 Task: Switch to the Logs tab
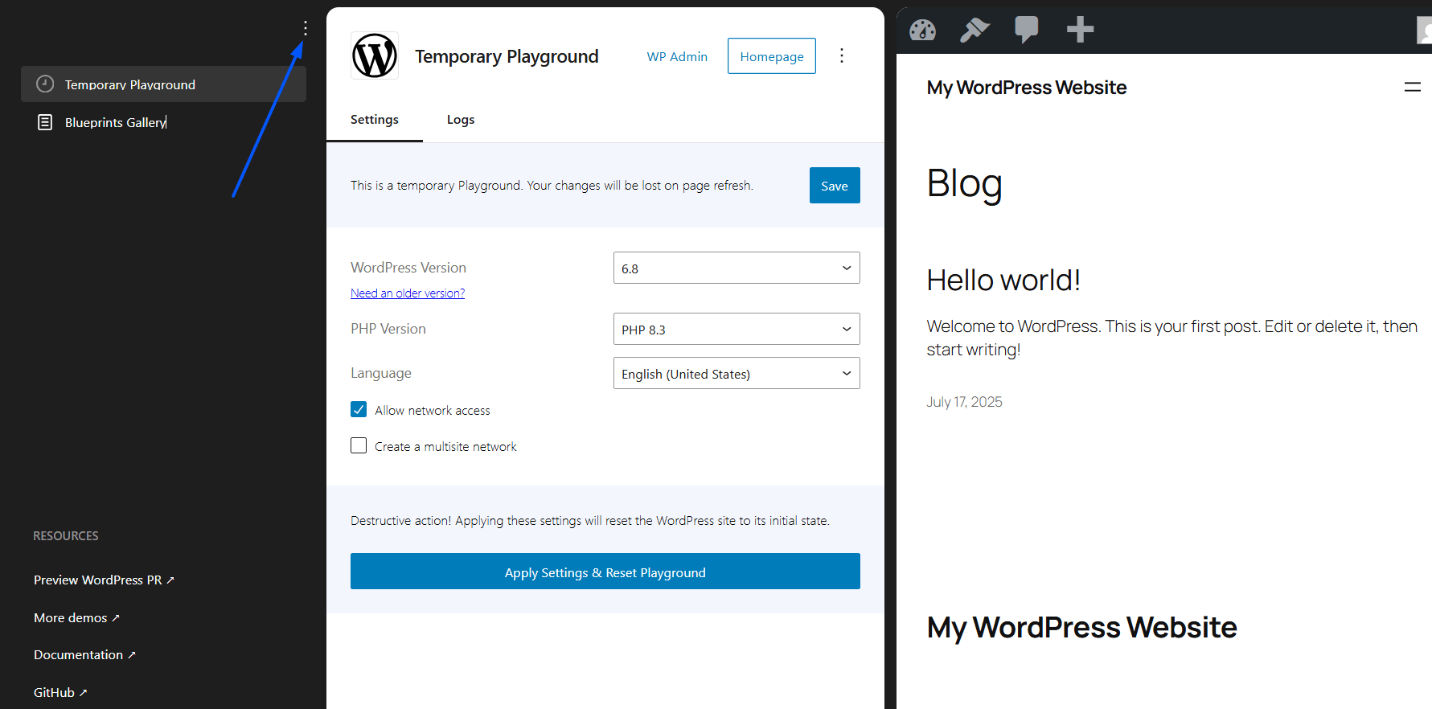coord(461,120)
